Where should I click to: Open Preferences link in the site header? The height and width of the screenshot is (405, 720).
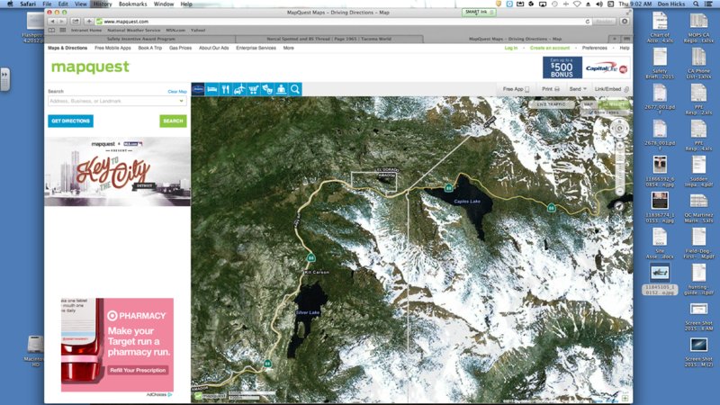point(594,48)
